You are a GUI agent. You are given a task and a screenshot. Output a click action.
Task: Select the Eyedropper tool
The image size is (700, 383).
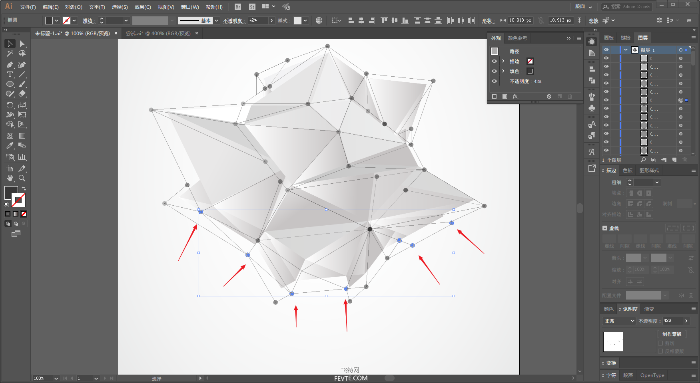click(x=10, y=146)
